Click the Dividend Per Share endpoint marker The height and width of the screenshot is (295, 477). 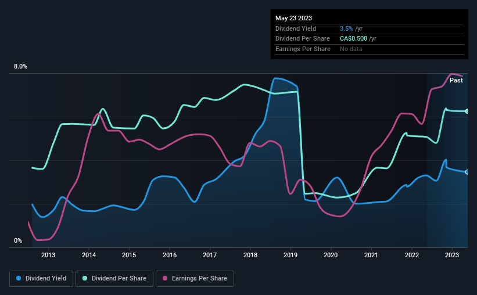click(467, 111)
